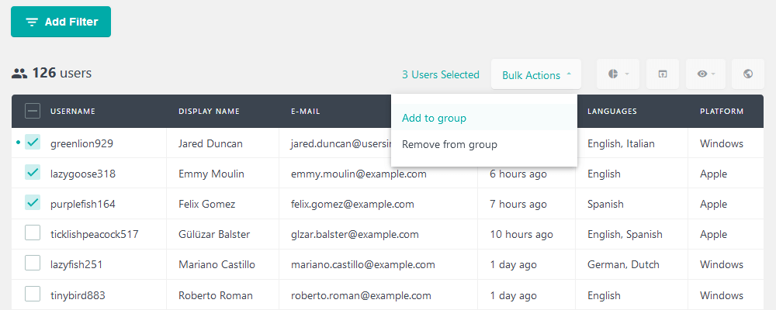Select username lazygoose318
The image size is (776, 310).
tap(82, 174)
